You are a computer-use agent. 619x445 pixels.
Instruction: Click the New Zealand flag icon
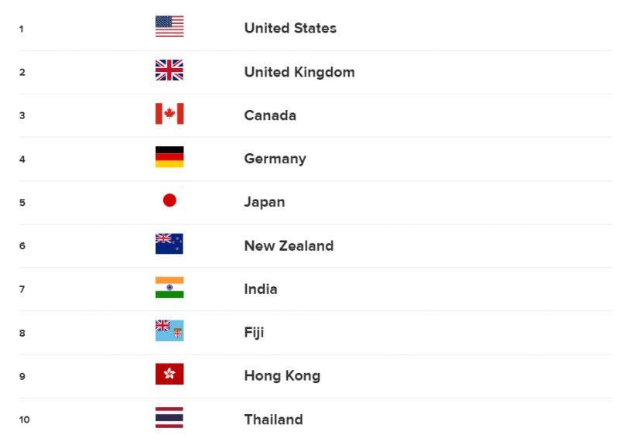pos(169,244)
